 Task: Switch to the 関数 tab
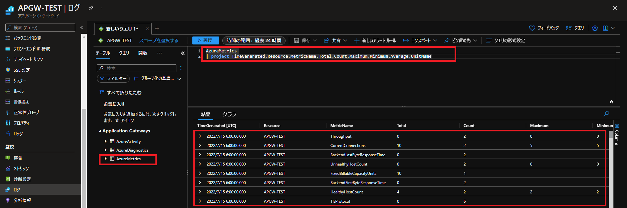coord(143,53)
